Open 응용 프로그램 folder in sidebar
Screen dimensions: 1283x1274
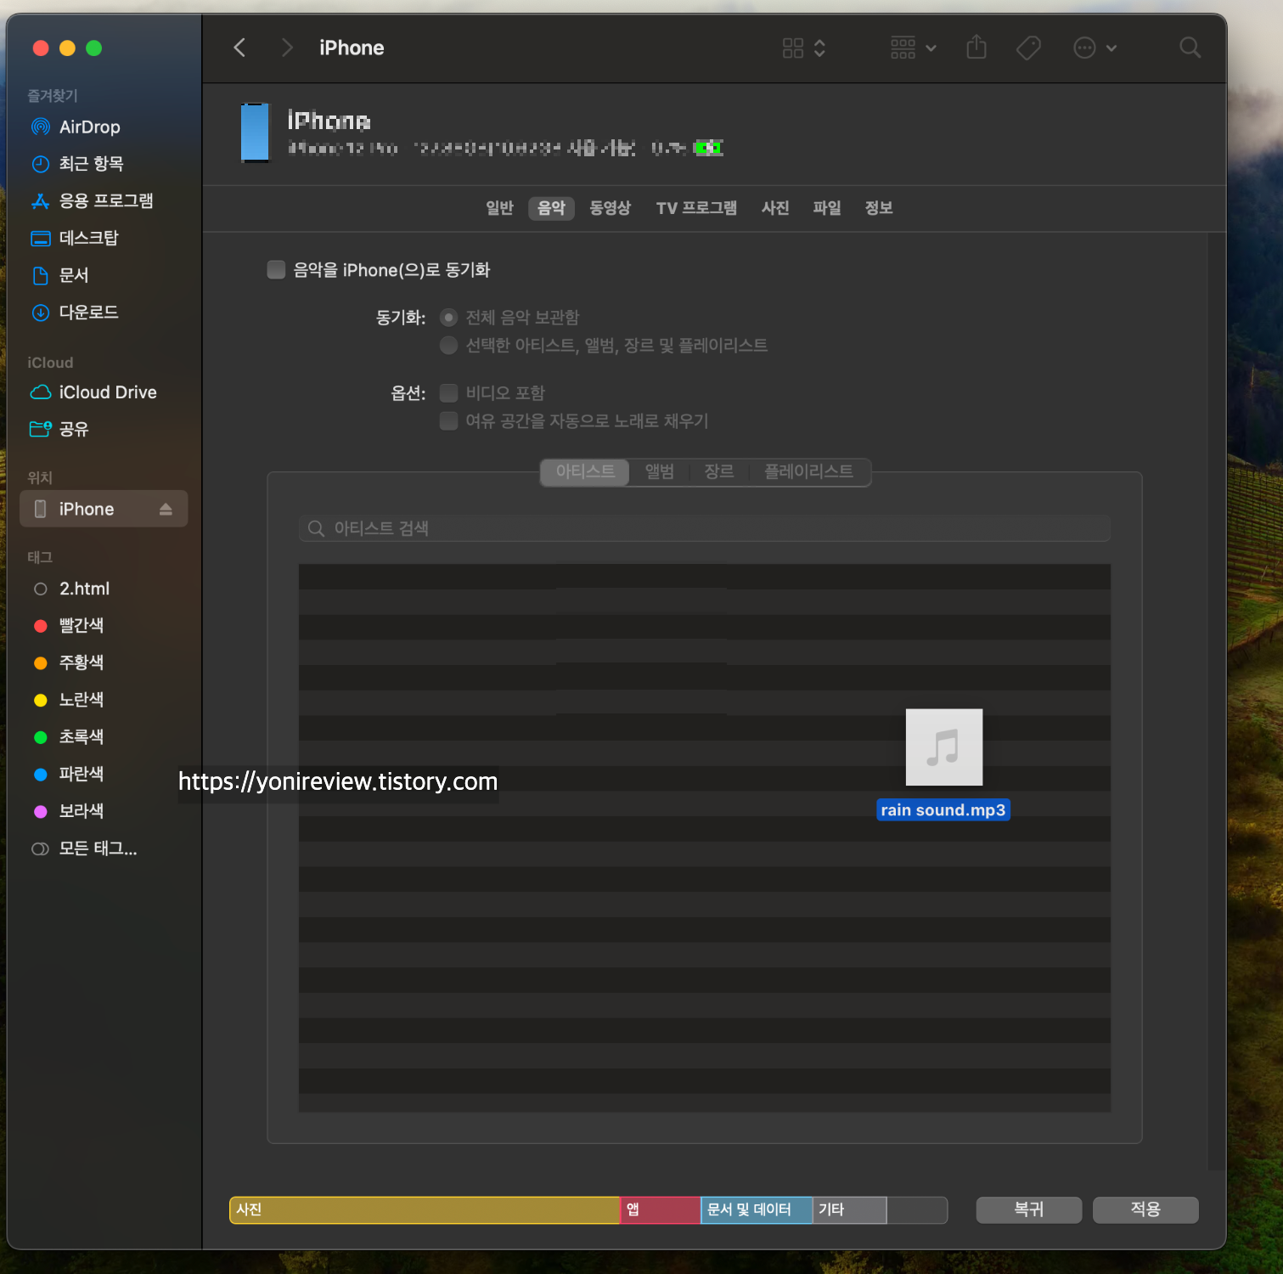click(x=104, y=201)
